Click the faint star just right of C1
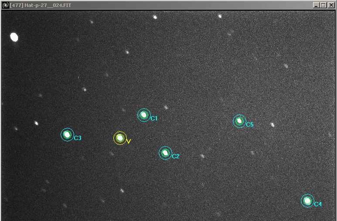337x221 pixels. tap(166, 107)
